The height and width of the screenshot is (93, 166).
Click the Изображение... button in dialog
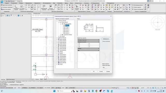[106, 39]
